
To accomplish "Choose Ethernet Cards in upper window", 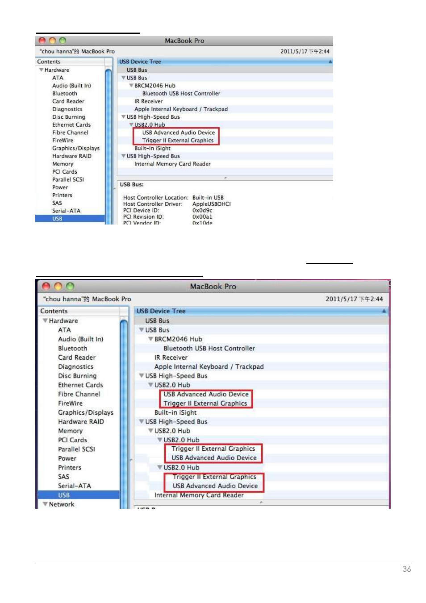I will pos(71,125).
